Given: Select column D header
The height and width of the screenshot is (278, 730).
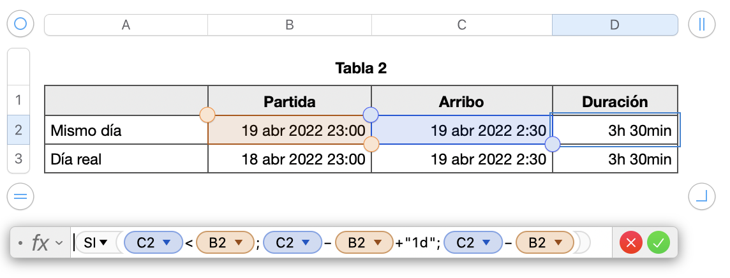Looking at the screenshot, I should pyautogui.click(x=614, y=25).
